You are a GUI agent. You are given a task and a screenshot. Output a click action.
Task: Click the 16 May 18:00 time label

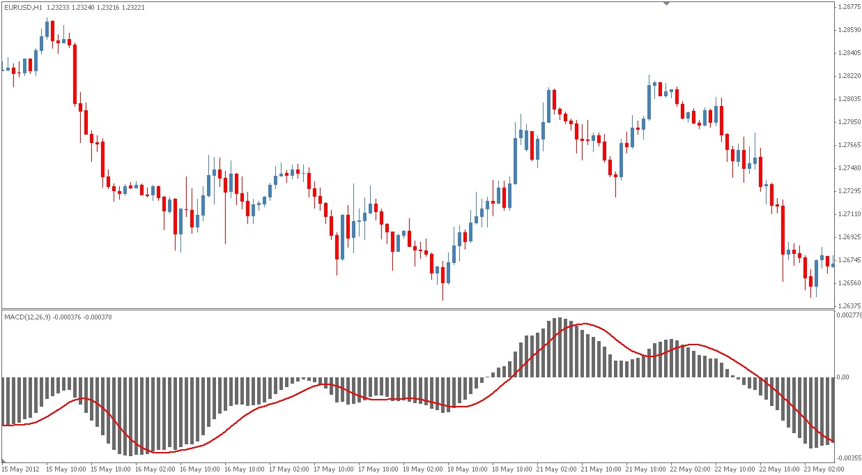pos(245,469)
